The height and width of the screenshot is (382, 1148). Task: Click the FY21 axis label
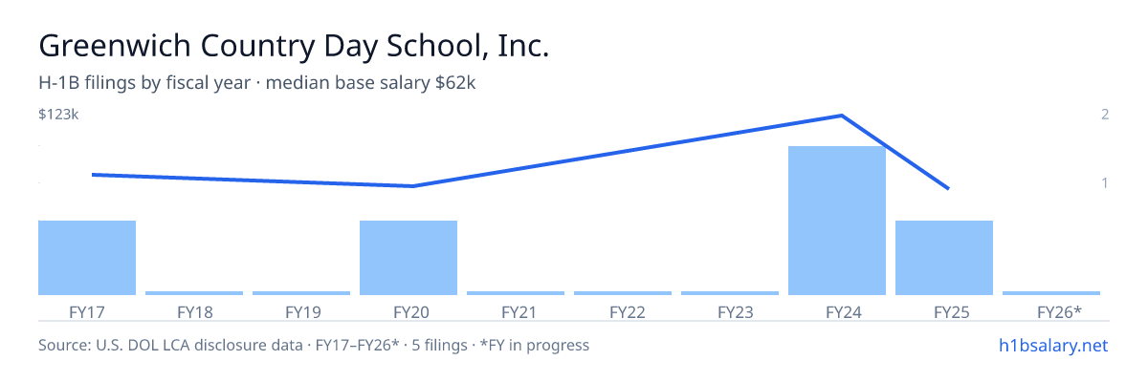[x=516, y=311]
